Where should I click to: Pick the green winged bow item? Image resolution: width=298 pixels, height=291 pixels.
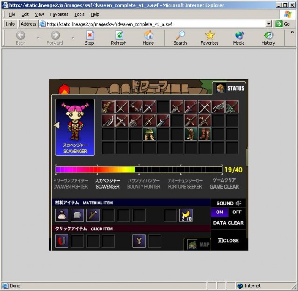218,107
